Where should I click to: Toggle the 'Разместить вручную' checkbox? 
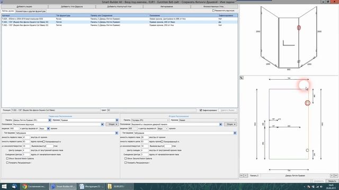(x=213, y=11)
